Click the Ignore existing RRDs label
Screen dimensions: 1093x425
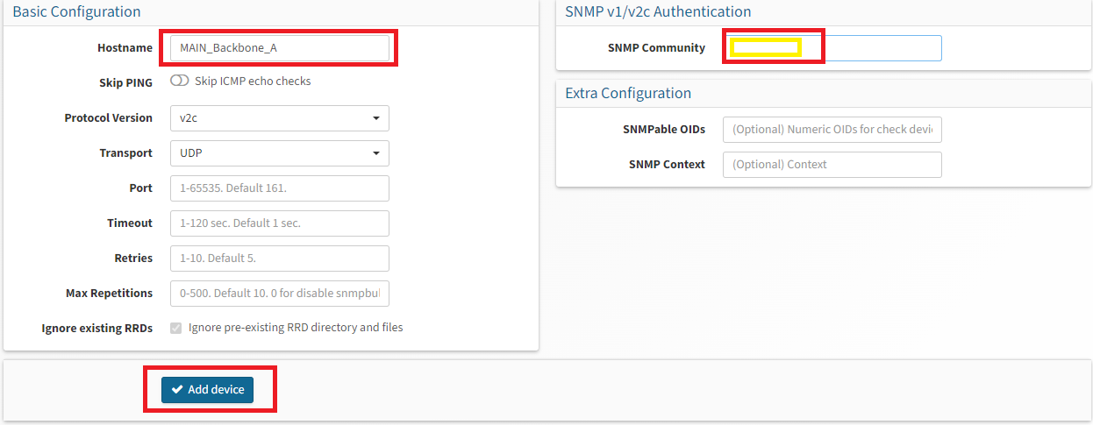97,328
